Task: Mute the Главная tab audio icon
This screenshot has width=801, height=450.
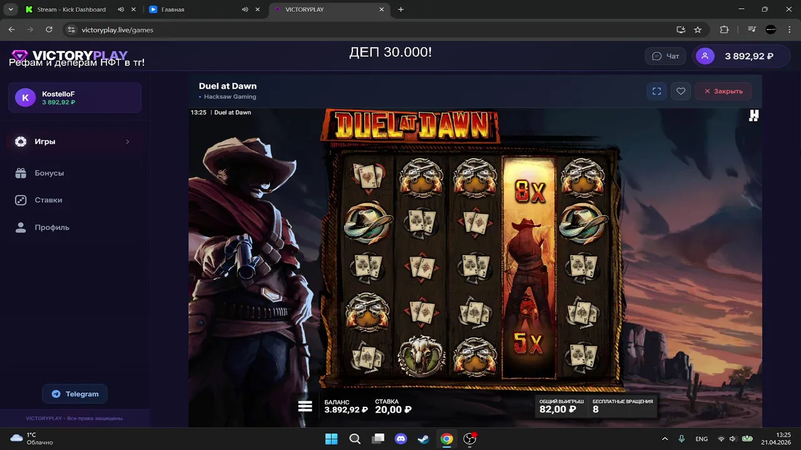Action: click(245, 9)
